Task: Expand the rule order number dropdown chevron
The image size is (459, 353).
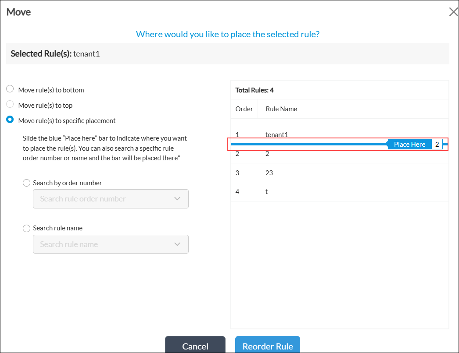Action: (x=177, y=199)
